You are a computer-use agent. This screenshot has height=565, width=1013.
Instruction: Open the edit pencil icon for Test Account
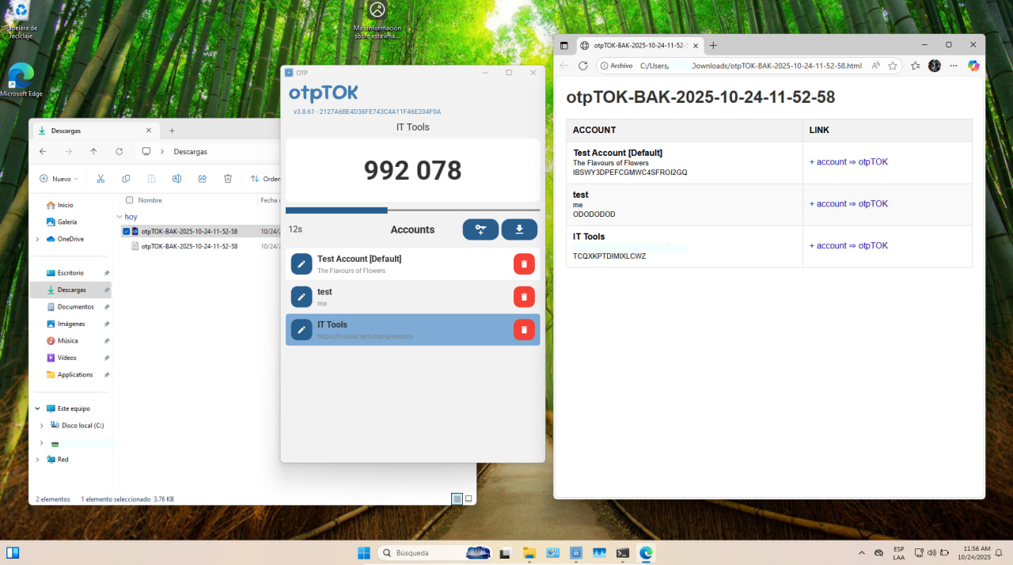(x=301, y=264)
